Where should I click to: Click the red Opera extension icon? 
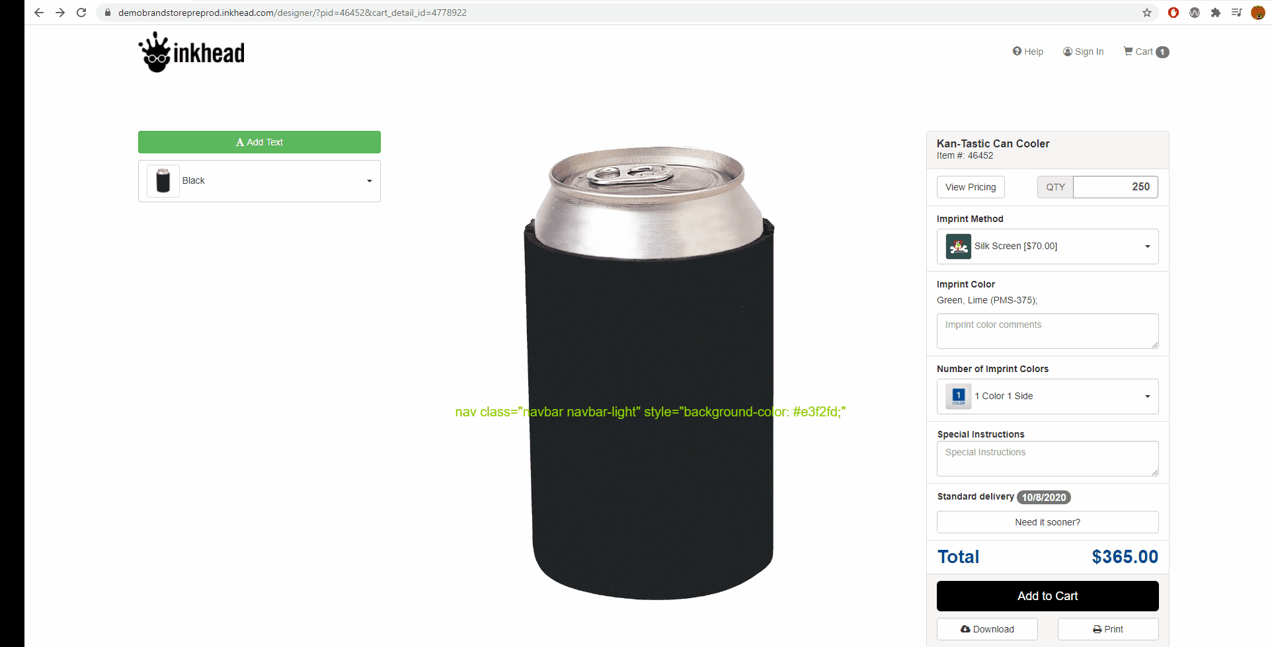pyautogui.click(x=1173, y=13)
